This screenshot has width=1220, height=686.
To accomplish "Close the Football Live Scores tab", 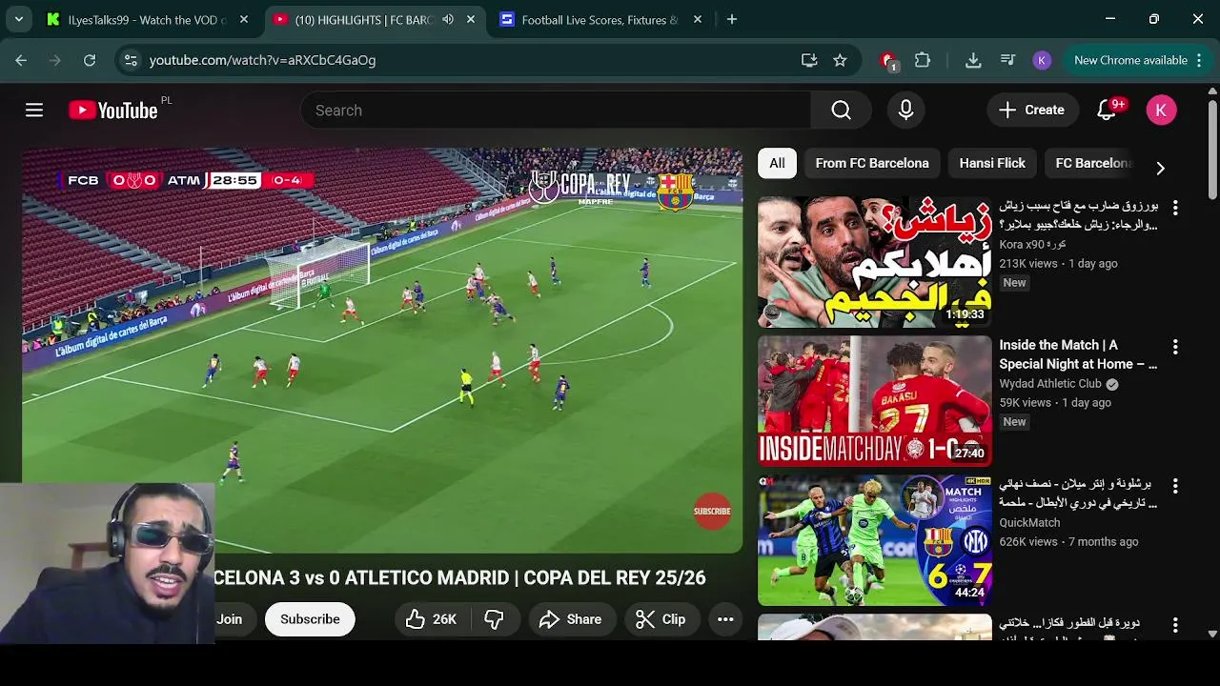I will (698, 19).
